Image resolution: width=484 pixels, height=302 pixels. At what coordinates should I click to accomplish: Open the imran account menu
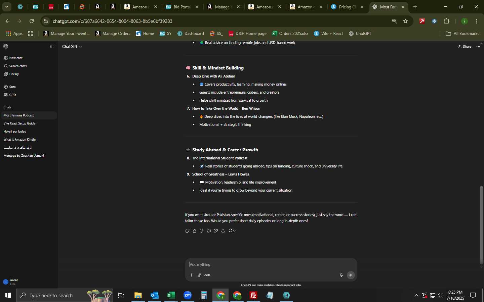click(x=29, y=282)
